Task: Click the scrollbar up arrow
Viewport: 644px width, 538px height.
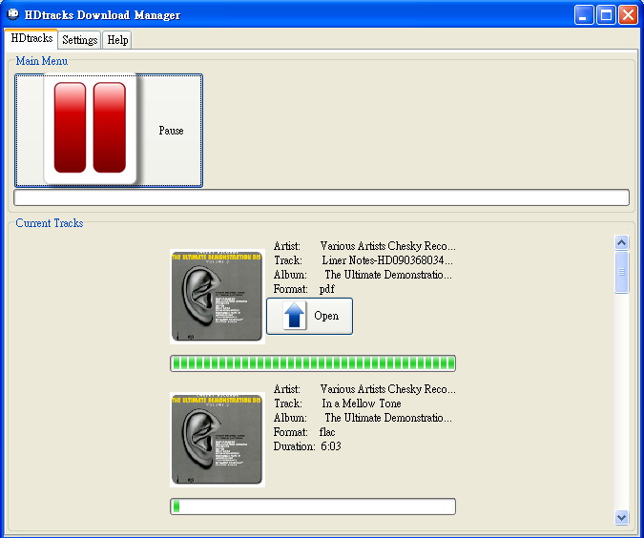Action: tap(621, 242)
